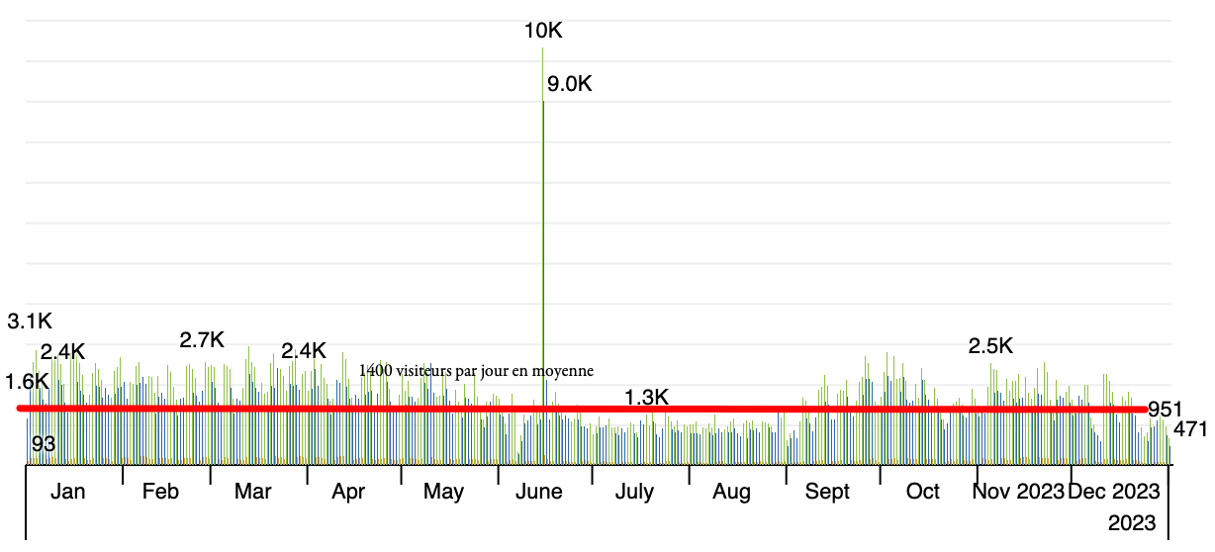This screenshot has width=1215, height=552.
Task: Click the Dec 2023 axis label
Action: 1113,492
